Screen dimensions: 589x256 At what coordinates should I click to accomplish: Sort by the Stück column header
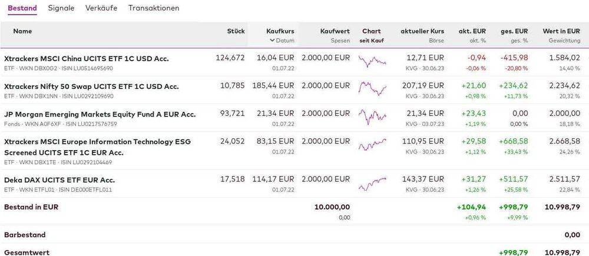pos(236,31)
